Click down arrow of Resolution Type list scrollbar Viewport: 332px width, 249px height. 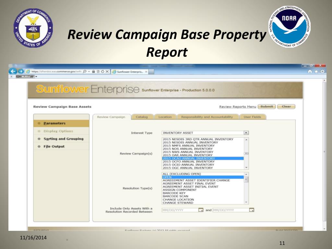click(x=246, y=202)
